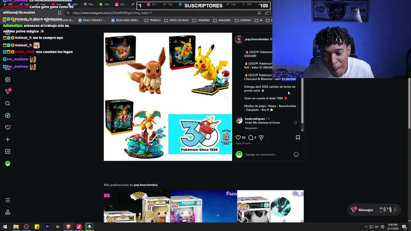Open Brave browser from taskbar
Image resolution: width=411 pixels, height=231 pixels.
point(68,227)
